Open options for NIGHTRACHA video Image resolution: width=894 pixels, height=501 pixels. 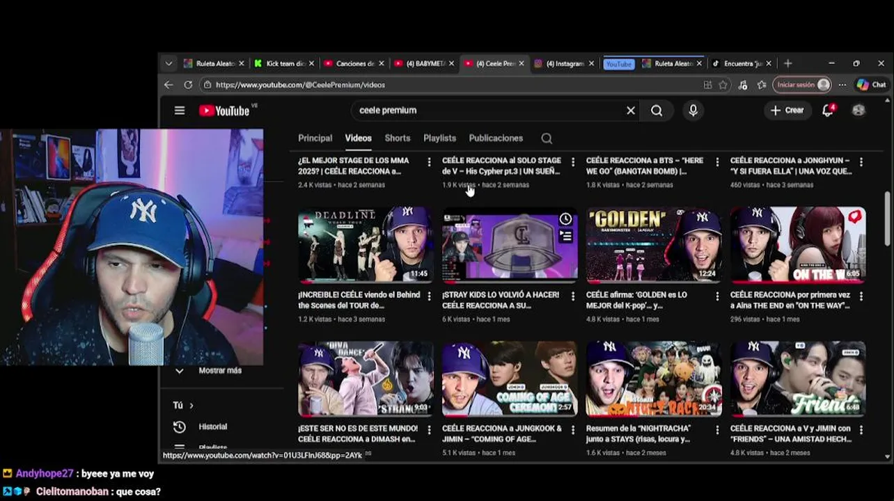pyautogui.click(x=717, y=430)
